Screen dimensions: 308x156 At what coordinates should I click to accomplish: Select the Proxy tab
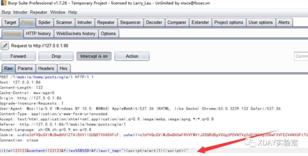pos(27,22)
